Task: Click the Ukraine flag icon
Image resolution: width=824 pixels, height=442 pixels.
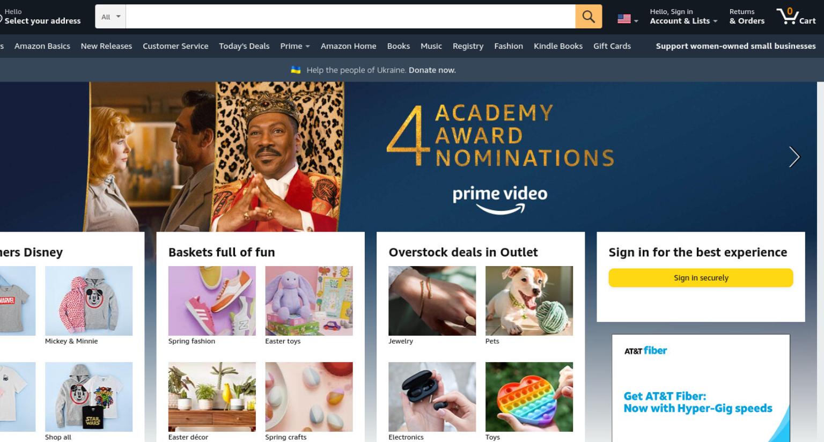Action: [x=296, y=70]
